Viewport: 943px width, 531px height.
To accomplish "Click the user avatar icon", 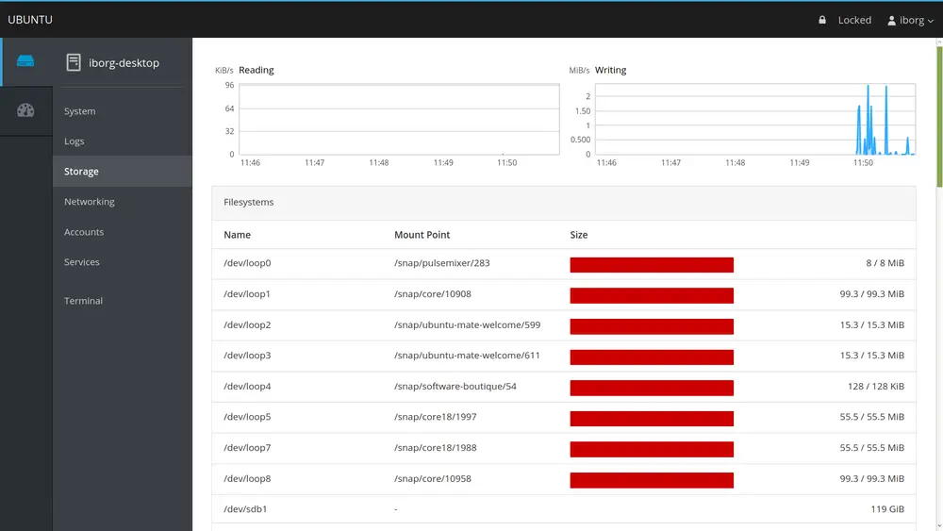I will (891, 20).
